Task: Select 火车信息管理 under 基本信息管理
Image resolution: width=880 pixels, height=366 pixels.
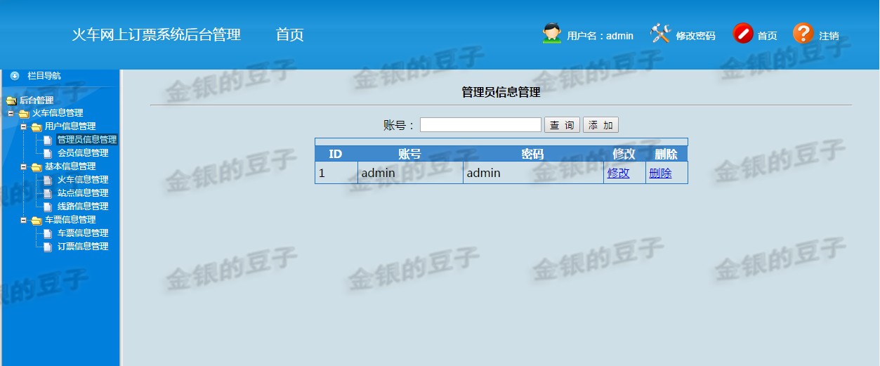Action: [83, 180]
